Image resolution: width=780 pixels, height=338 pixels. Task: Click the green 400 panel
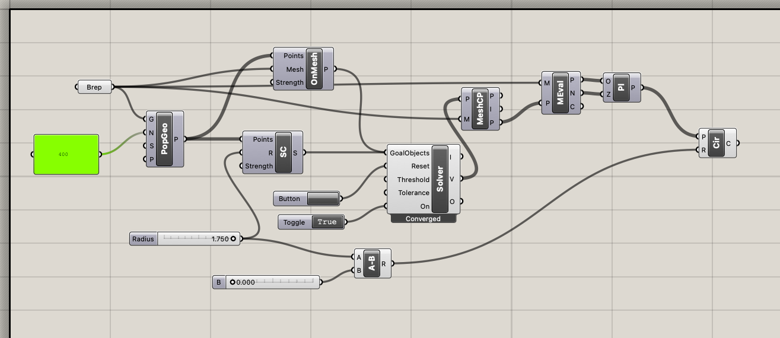tap(66, 154)
